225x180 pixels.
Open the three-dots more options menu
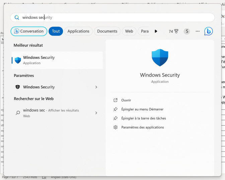[x=198, y=31]
